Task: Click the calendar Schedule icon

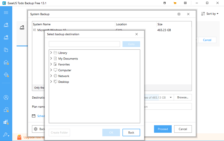Action: [34, 116]
